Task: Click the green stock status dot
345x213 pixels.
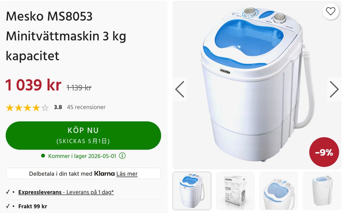Action: (x=43, y=156)
